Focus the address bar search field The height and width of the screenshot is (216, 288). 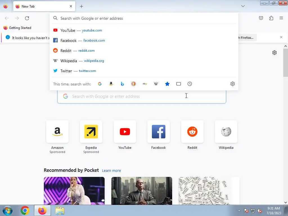pyautogui.click(x=144, y=18)
